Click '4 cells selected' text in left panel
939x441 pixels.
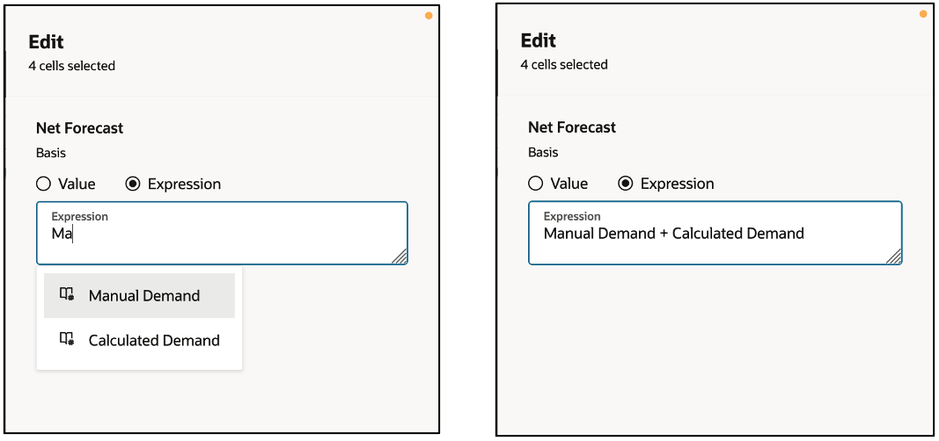(x=72, y=66)
